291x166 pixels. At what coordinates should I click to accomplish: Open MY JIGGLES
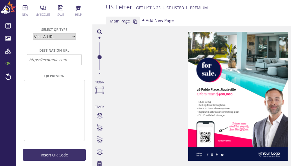43,11
